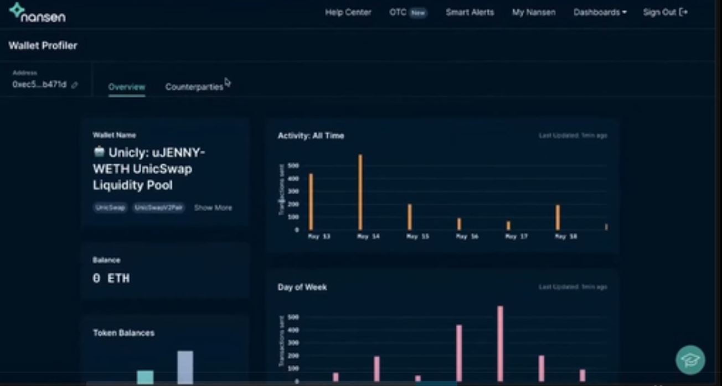Open the OTC page marked New

408,12
